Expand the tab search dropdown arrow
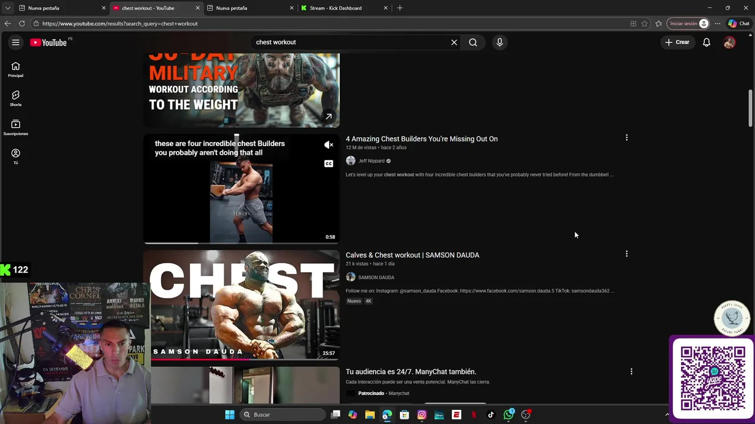Viewport: 755px width, 424px height. [7, 8]
